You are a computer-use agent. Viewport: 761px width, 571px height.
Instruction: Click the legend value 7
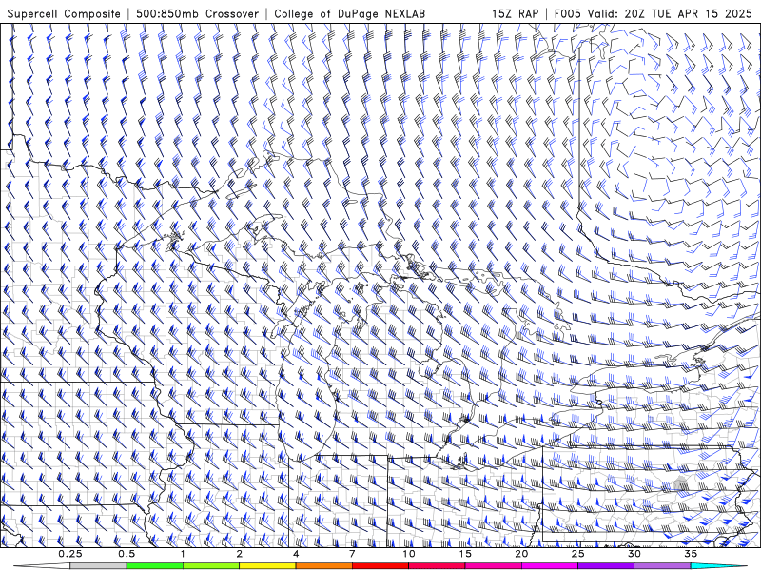click(x=352, y=554)
